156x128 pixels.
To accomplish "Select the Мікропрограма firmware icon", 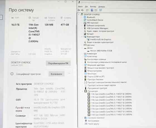I will click(x=85, y=71).
